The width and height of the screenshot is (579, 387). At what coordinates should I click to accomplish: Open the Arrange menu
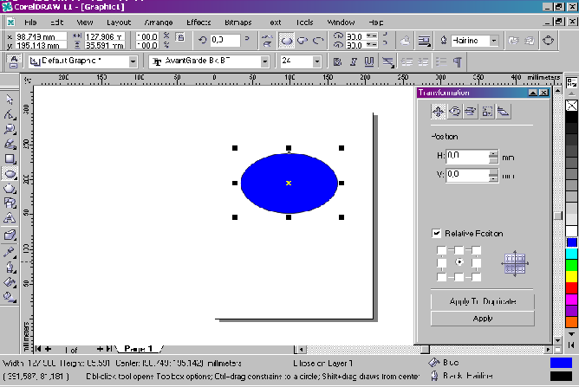point(159,23)
